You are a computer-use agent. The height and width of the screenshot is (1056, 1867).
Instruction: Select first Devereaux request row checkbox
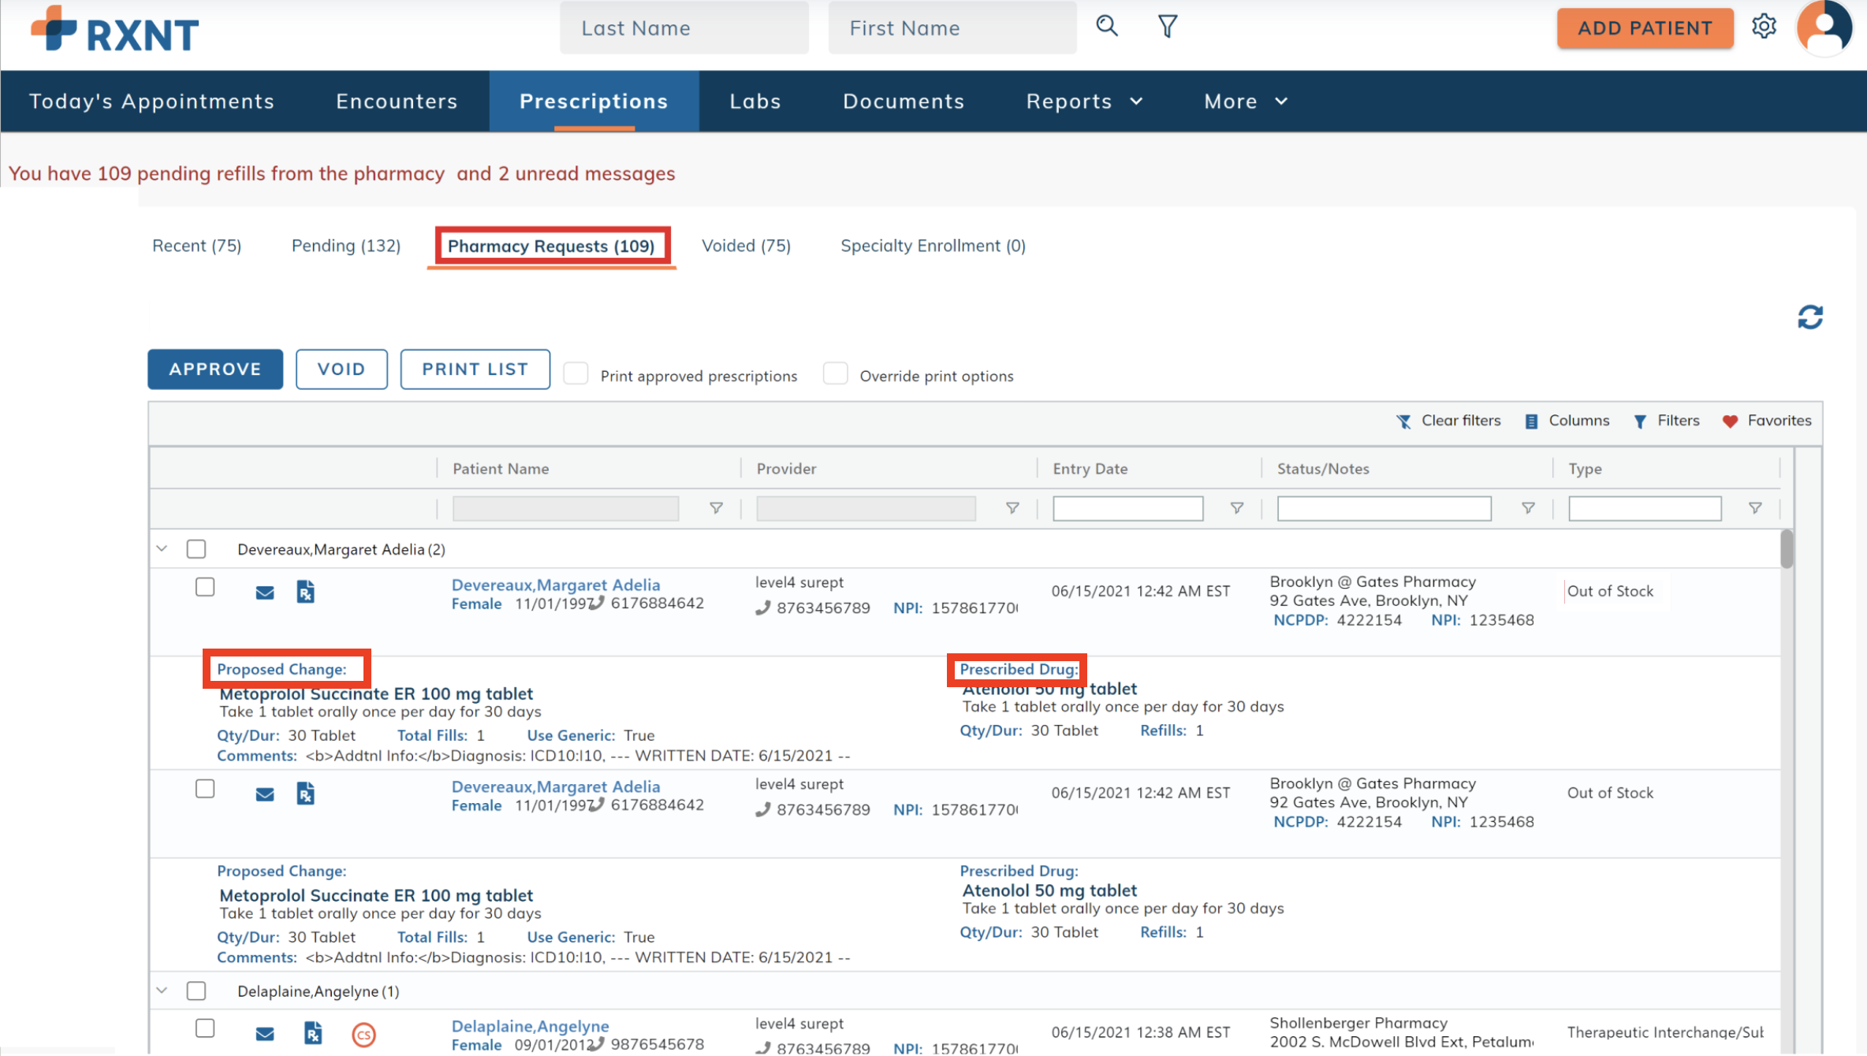(205, 587)
